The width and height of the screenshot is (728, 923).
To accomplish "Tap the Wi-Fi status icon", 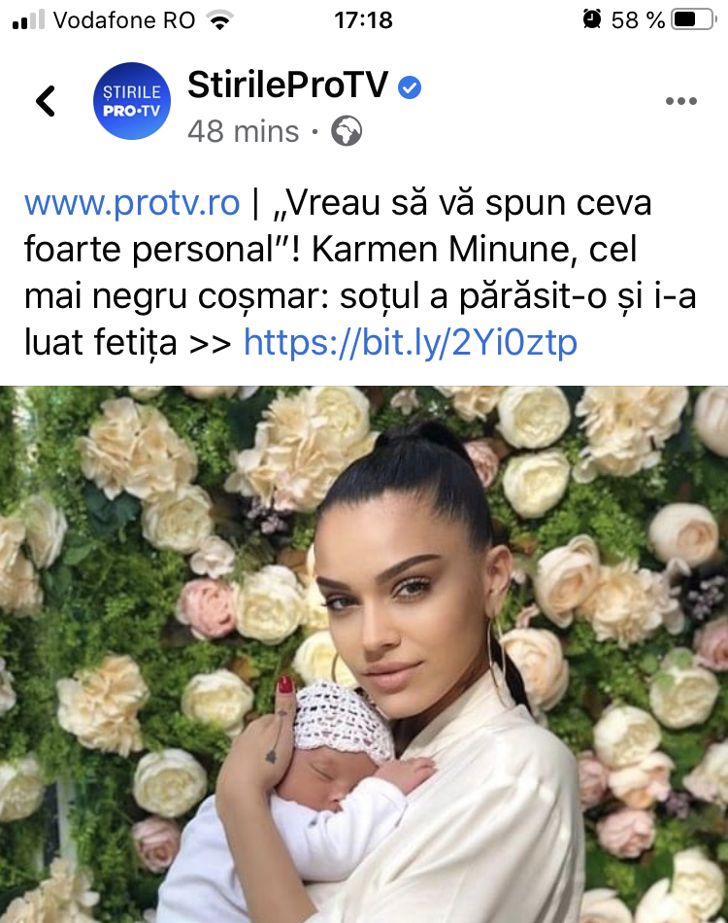I will (x=220, y=20).
